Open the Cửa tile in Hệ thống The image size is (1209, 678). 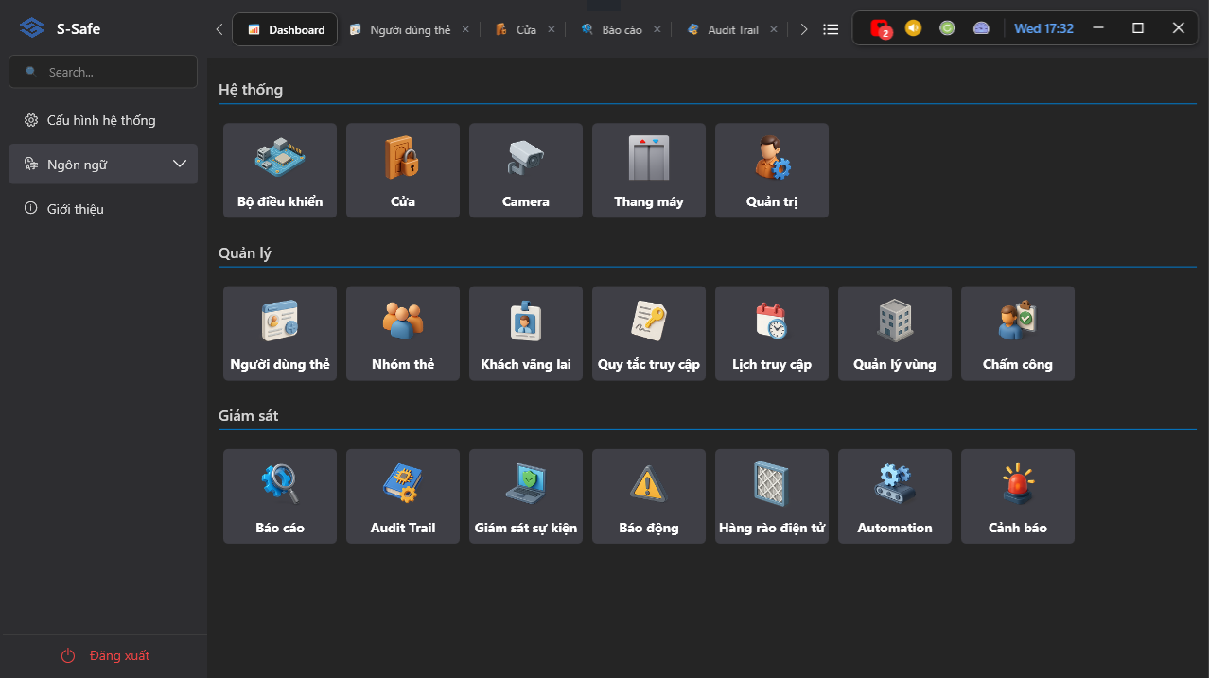point(403,170)
